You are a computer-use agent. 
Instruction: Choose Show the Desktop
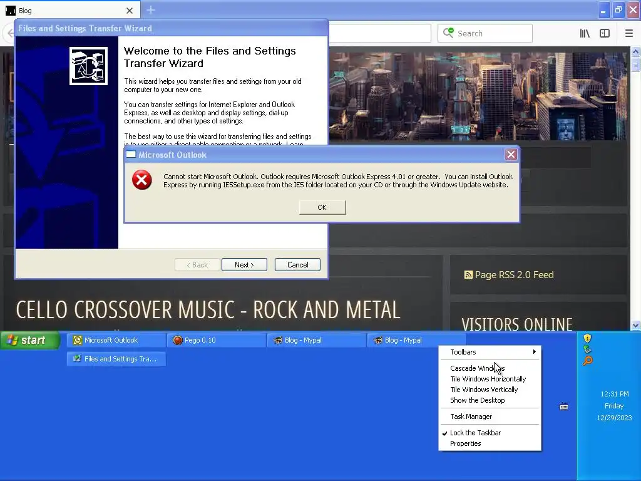[490, 400]
